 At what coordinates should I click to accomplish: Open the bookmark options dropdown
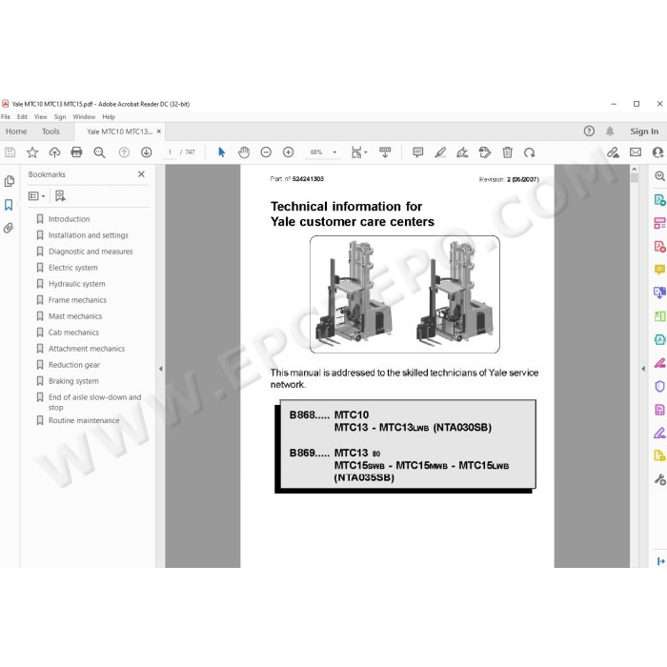[36, 195]
